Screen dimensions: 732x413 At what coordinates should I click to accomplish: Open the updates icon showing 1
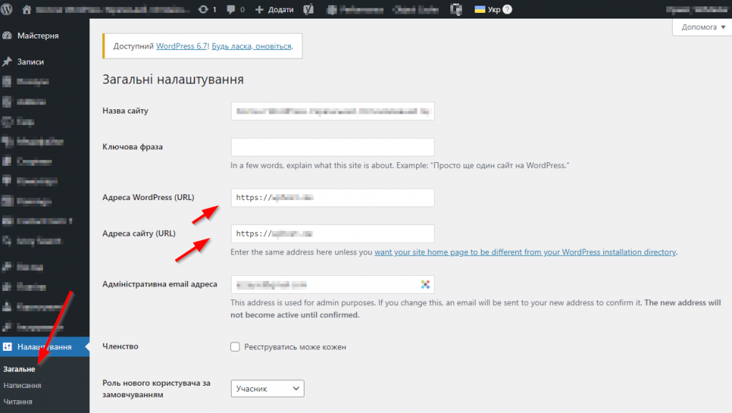(207, 9)
